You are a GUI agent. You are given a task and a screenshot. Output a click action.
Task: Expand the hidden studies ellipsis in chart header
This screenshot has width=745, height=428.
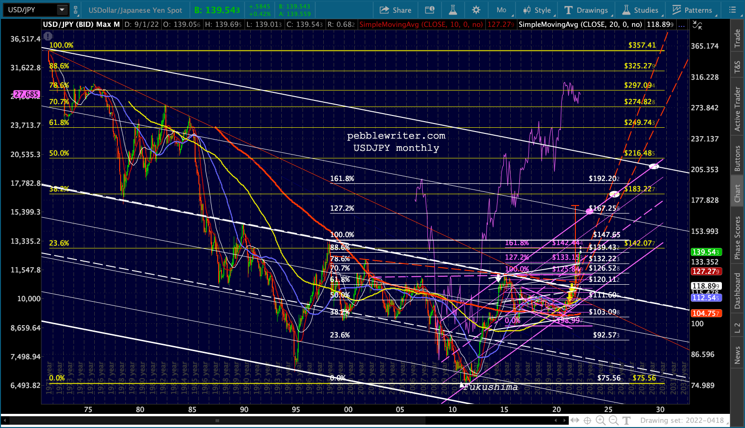[681, 25]
